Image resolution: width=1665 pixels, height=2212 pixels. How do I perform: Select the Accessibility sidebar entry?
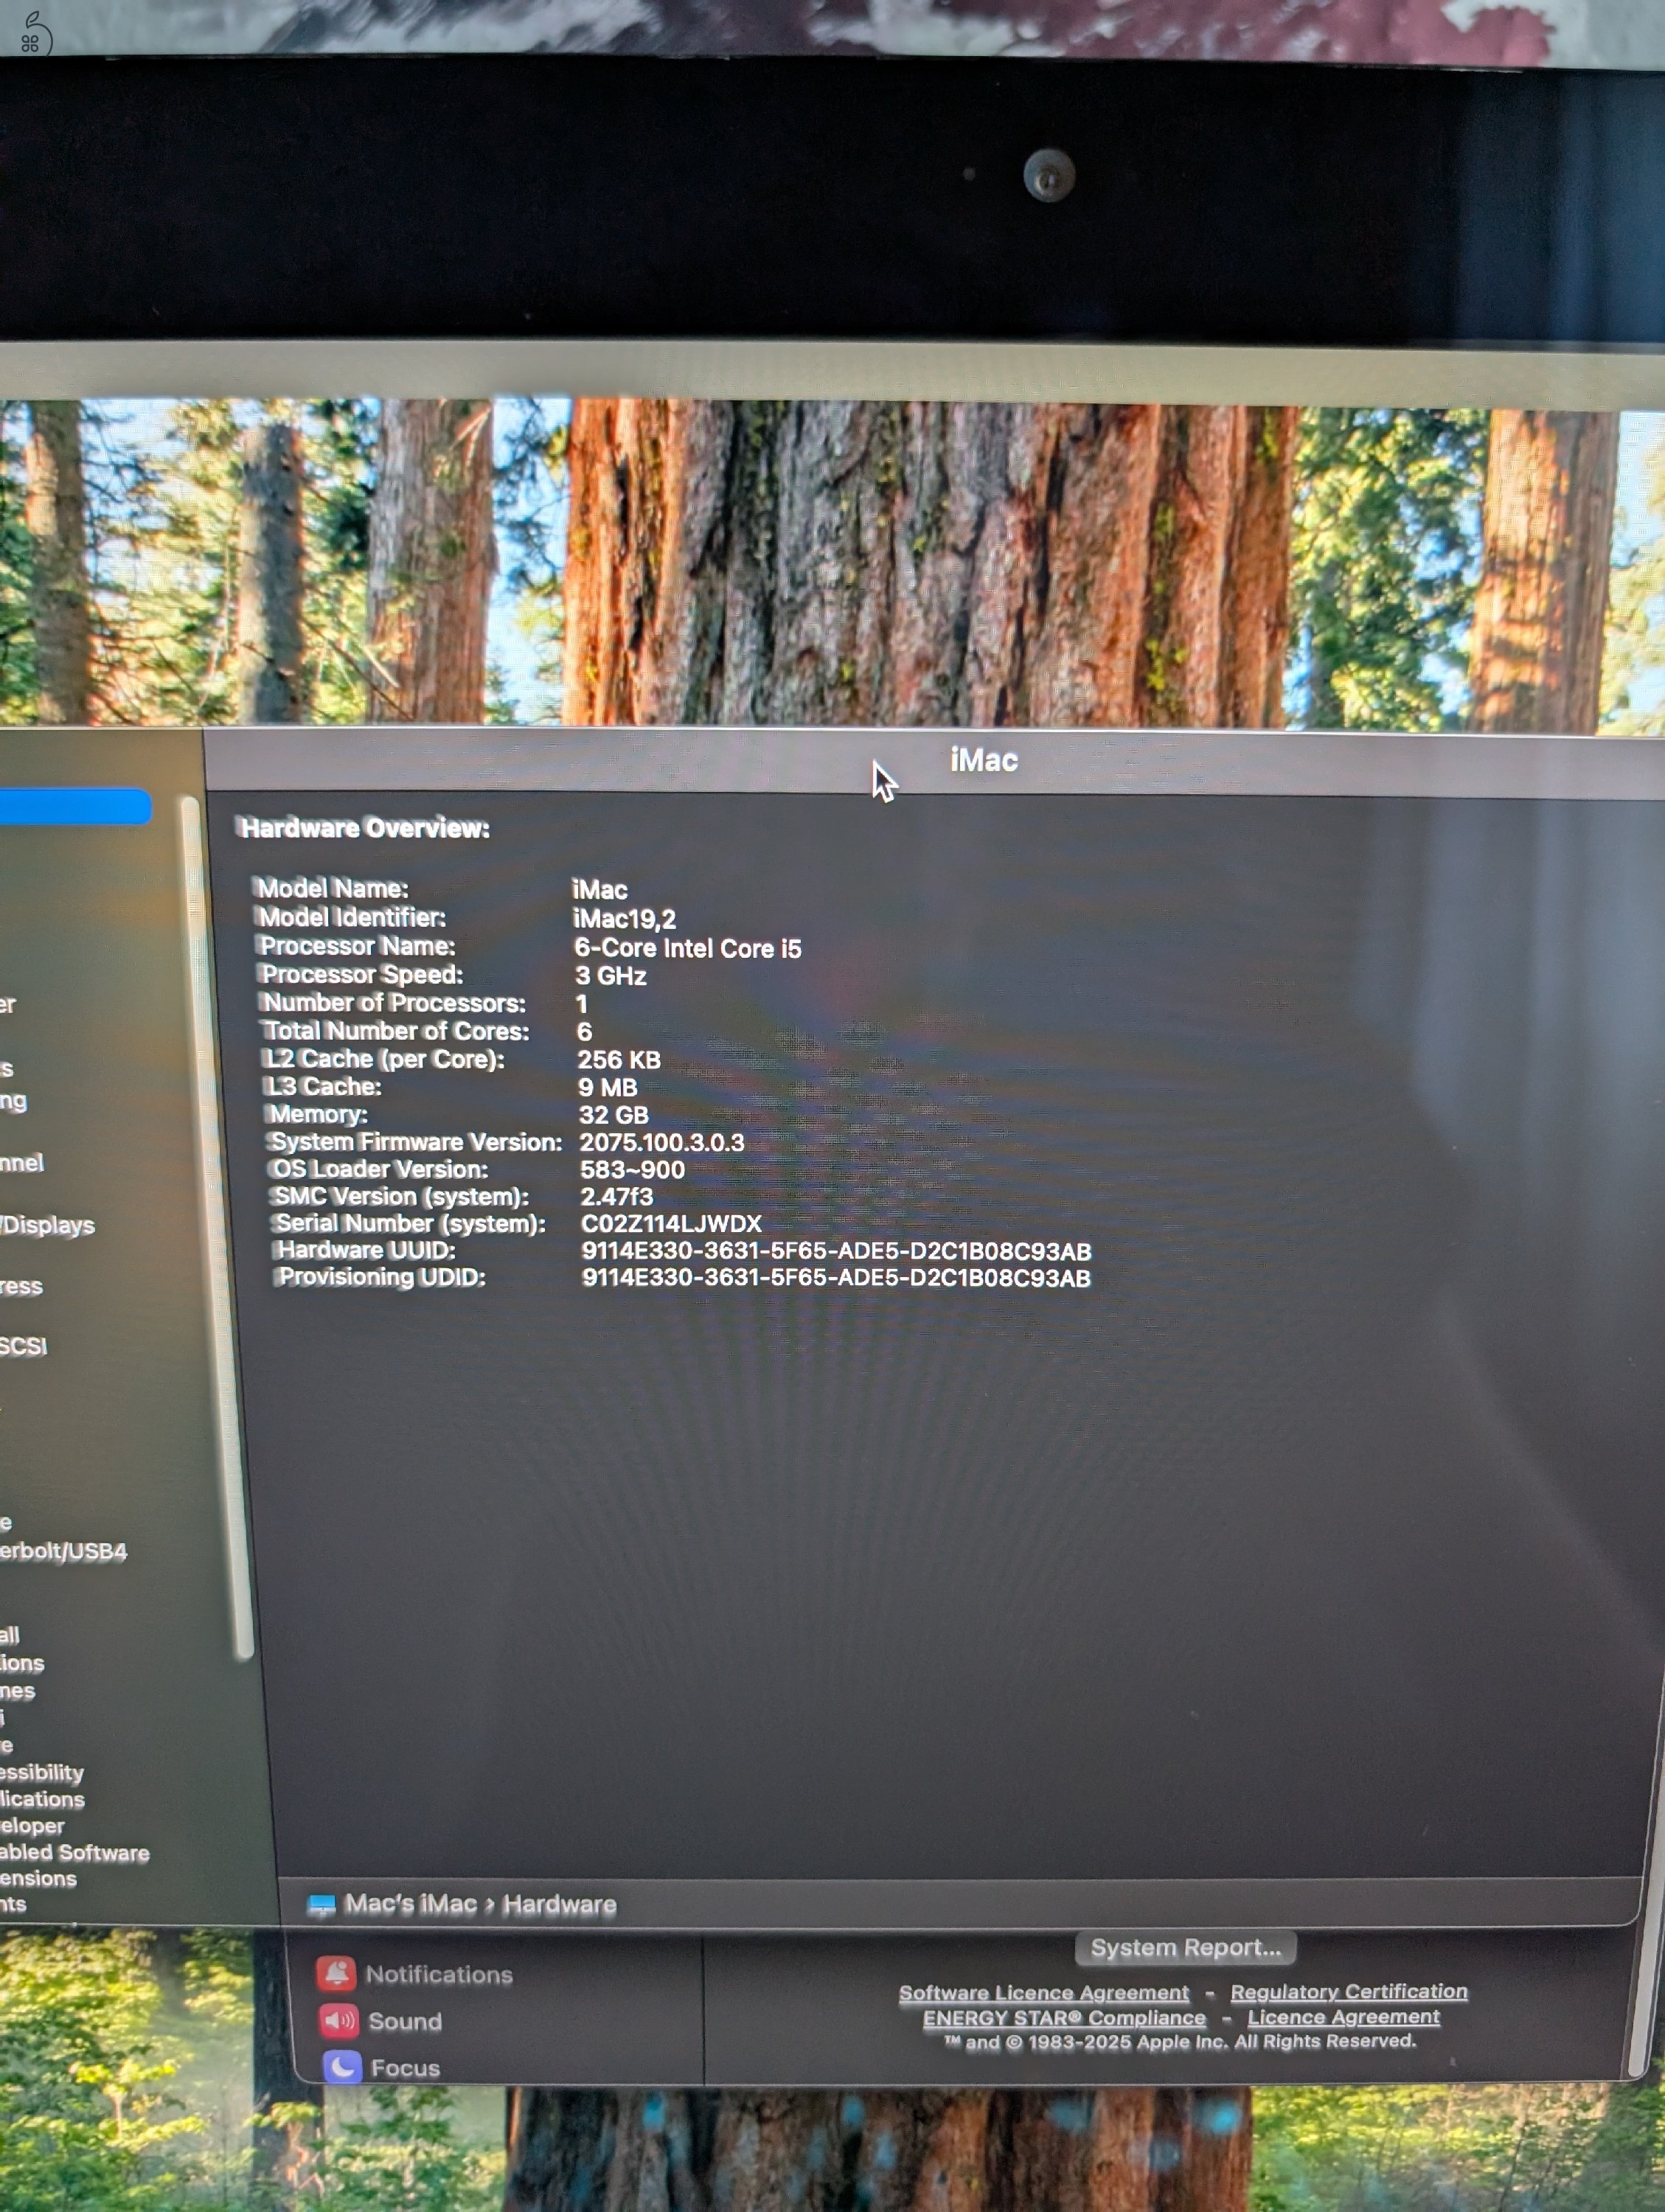pos(41,1772)
